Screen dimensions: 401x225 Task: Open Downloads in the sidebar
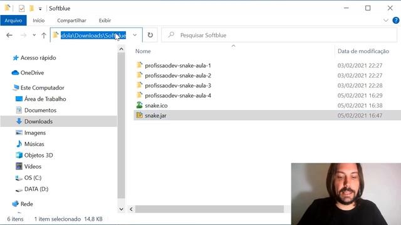[38, 121]
